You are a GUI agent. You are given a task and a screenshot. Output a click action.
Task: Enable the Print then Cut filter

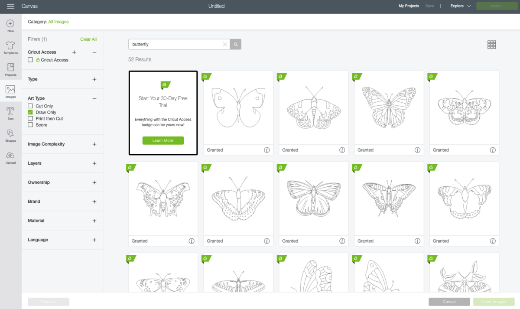click(30, 118)
